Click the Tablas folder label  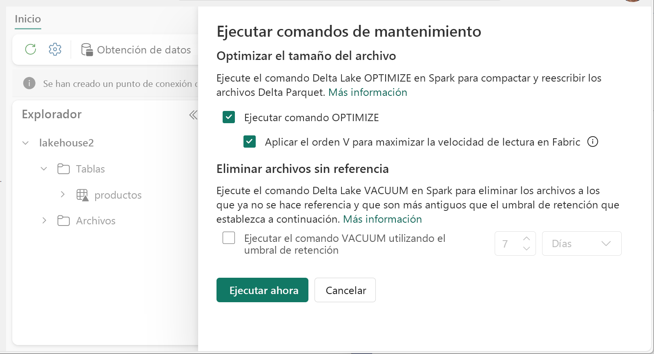(x=90, y=169)
